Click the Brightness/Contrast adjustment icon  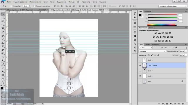(156, 33)
